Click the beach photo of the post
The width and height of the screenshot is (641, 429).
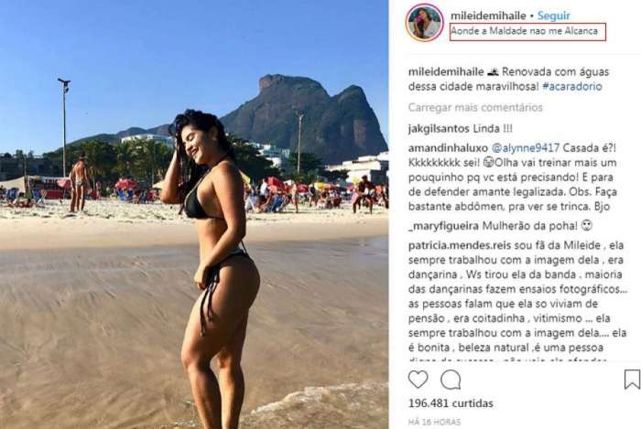pyautogui.click(x=194, y=214)
